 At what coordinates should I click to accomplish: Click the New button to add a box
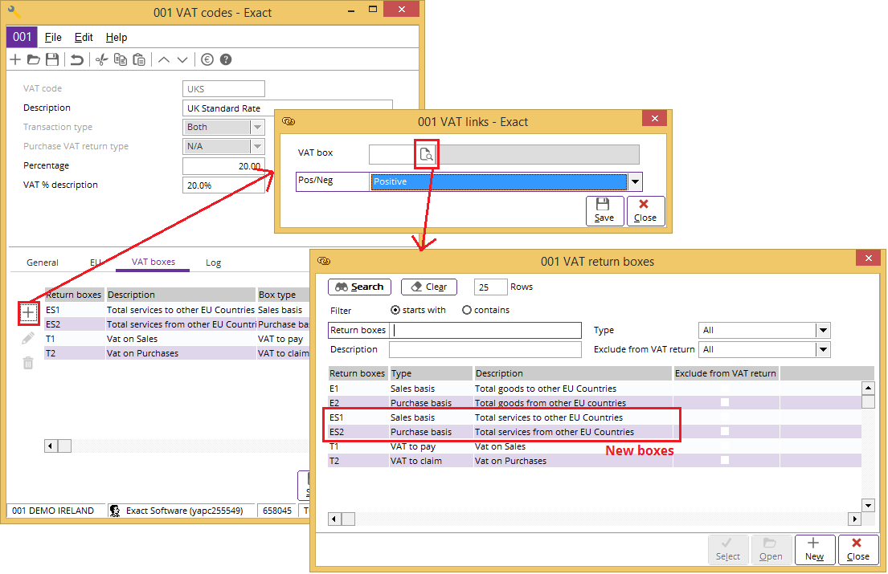tap(815, 549)
